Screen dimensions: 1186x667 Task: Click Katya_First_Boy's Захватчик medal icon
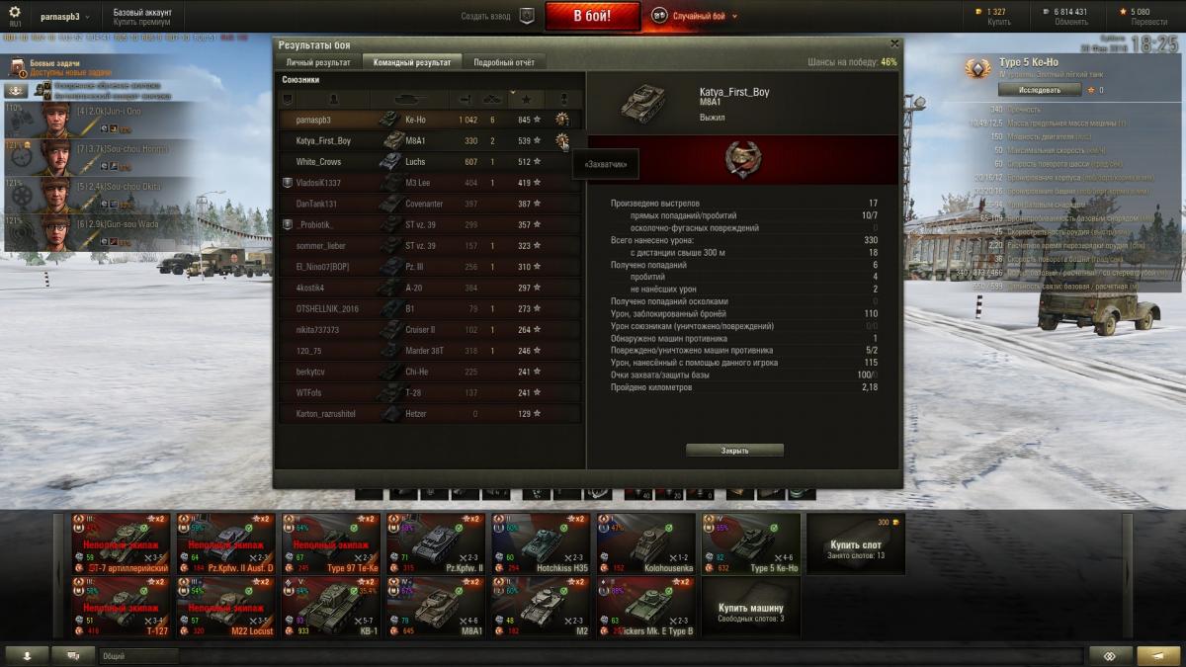pyautogui.click(x=562, y=140)
